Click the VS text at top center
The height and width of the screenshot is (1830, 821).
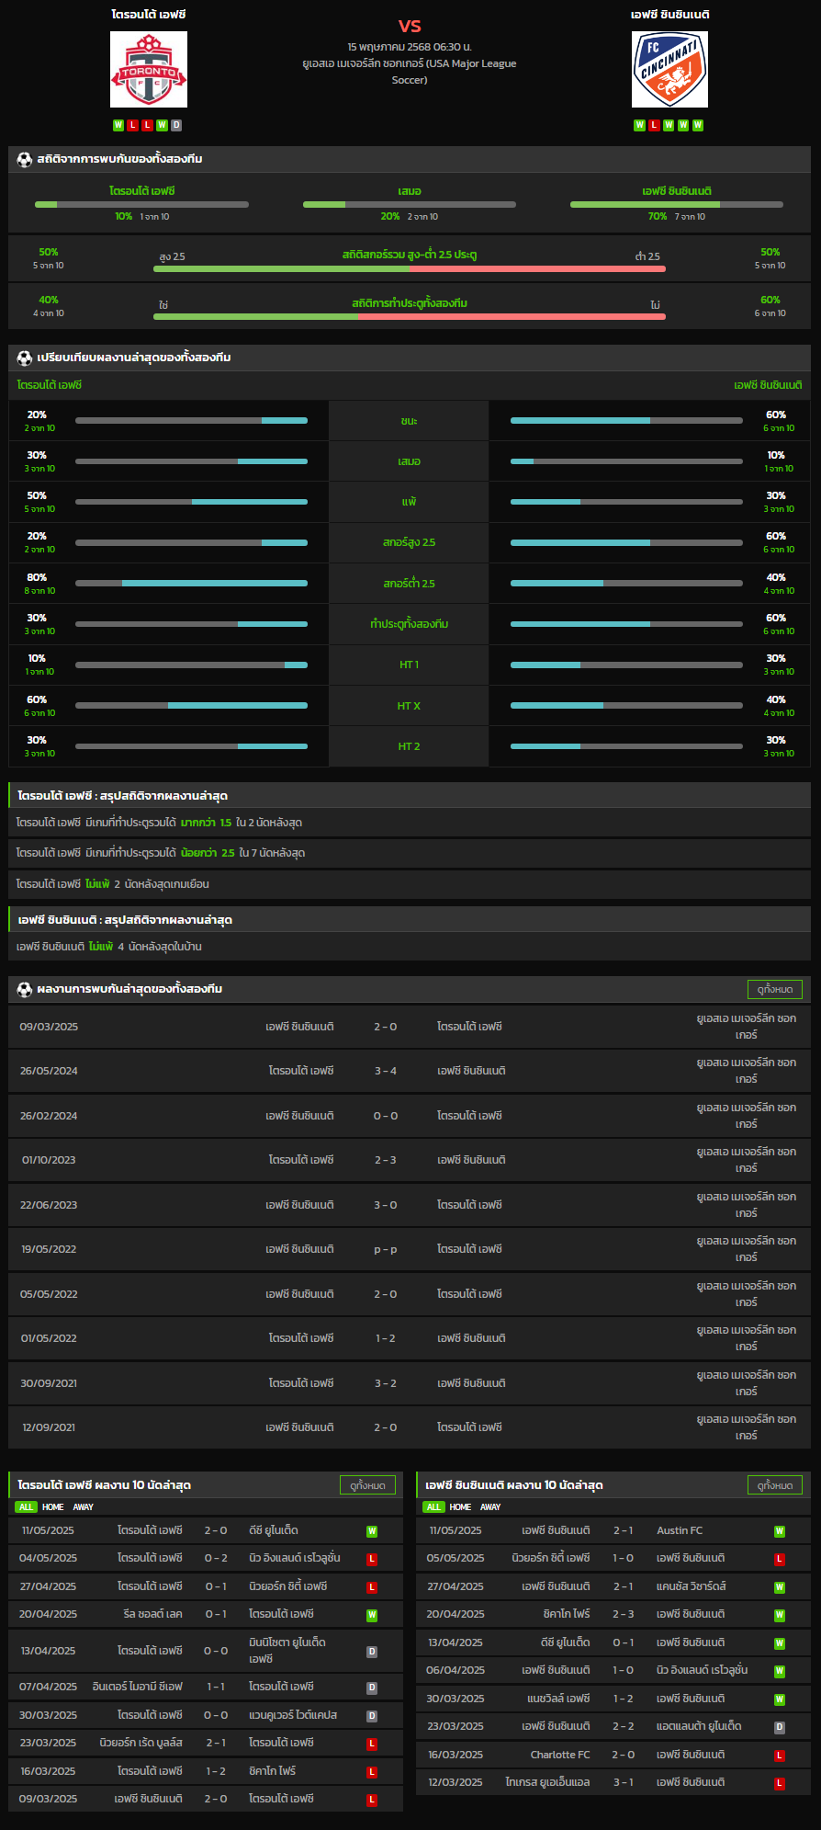[x=410, y=26]
